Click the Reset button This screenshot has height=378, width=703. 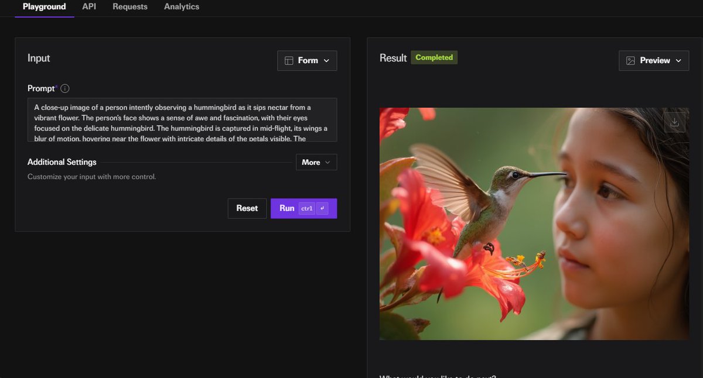pos(247,208)
